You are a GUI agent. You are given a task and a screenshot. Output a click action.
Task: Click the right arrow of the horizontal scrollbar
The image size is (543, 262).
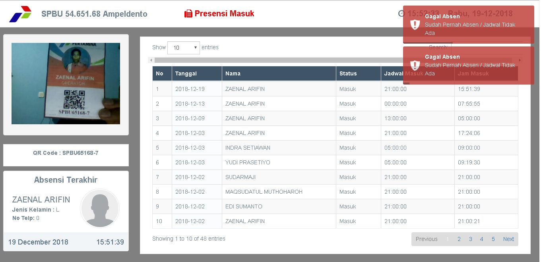[520, 60]
